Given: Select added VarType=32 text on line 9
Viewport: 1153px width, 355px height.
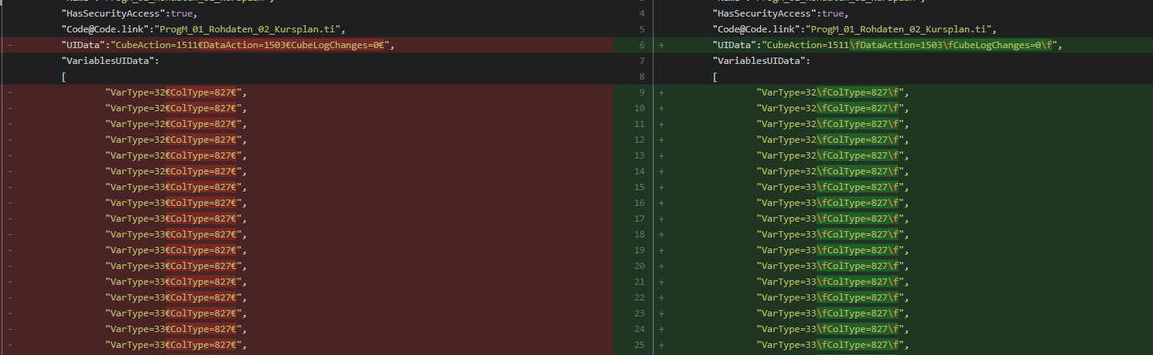Looking at the screenshot, I should click(789, 92).
